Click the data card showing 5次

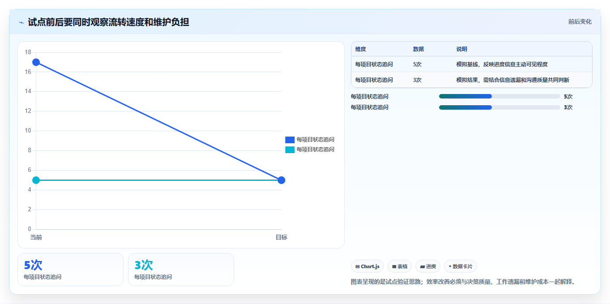(70, 270)
